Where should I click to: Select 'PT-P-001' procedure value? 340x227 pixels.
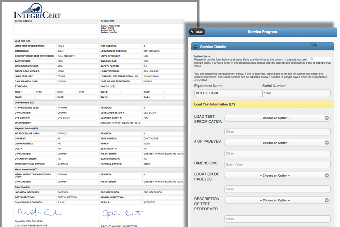coord(62,108)
